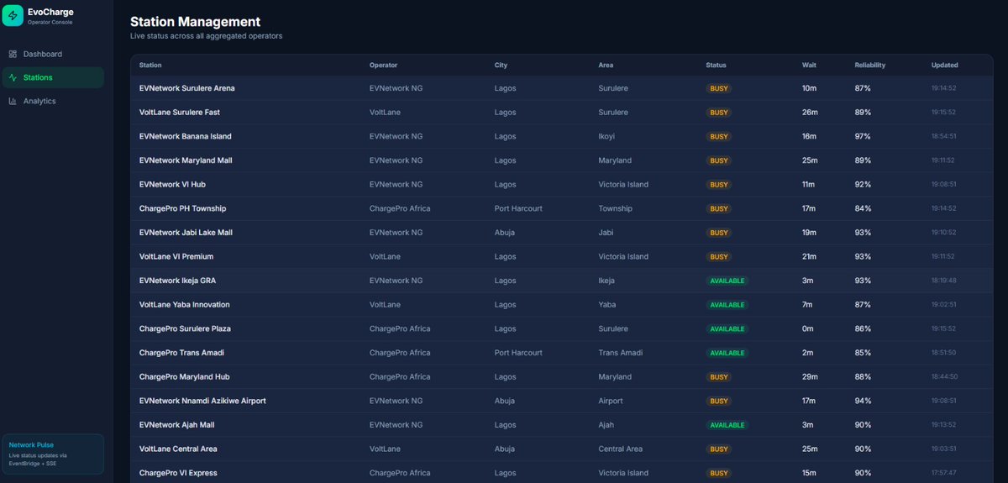This screenshot has height=483, width=1008.
Task: Open the ChargePro Surulere Plaza station
Action: click(x=185, y=328)
